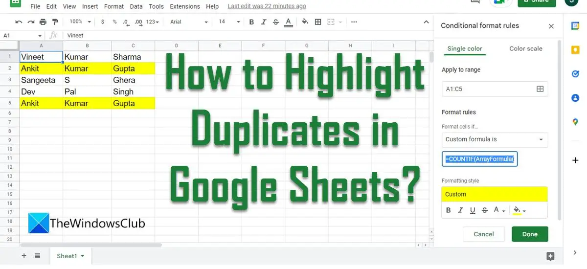Close the Conditional format rules panel
Screen dimensions: 587x269
551,26
